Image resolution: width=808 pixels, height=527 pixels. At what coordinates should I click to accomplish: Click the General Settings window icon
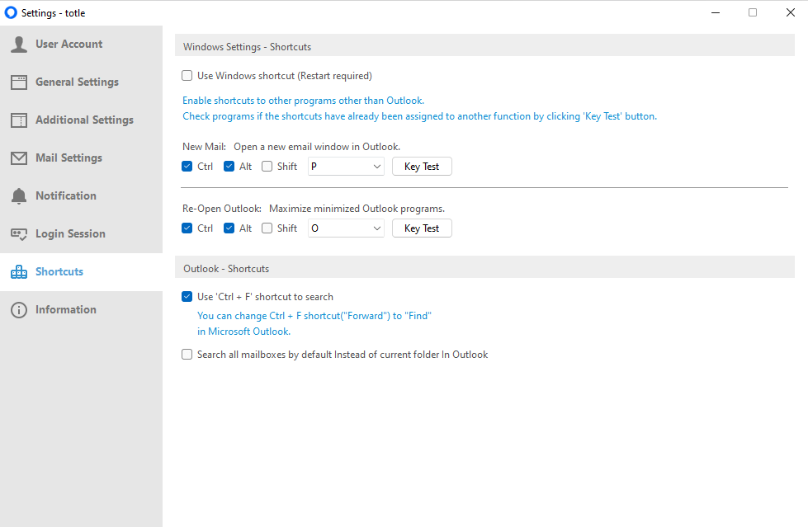pyautogui.click(x=19, y=82)
